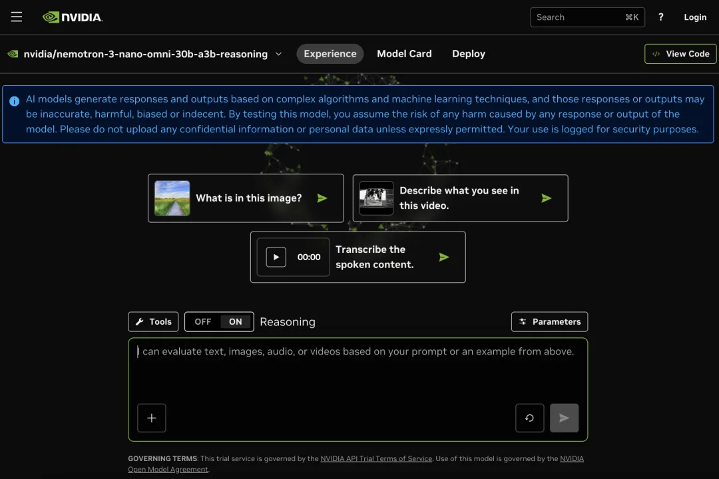
Task: Focus the prompt text input area
Action: click(358, 373)
